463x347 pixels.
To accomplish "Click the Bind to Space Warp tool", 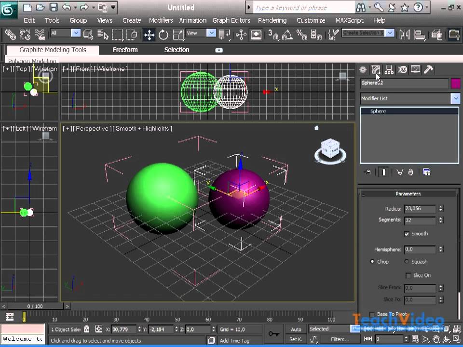I will 40,35.
